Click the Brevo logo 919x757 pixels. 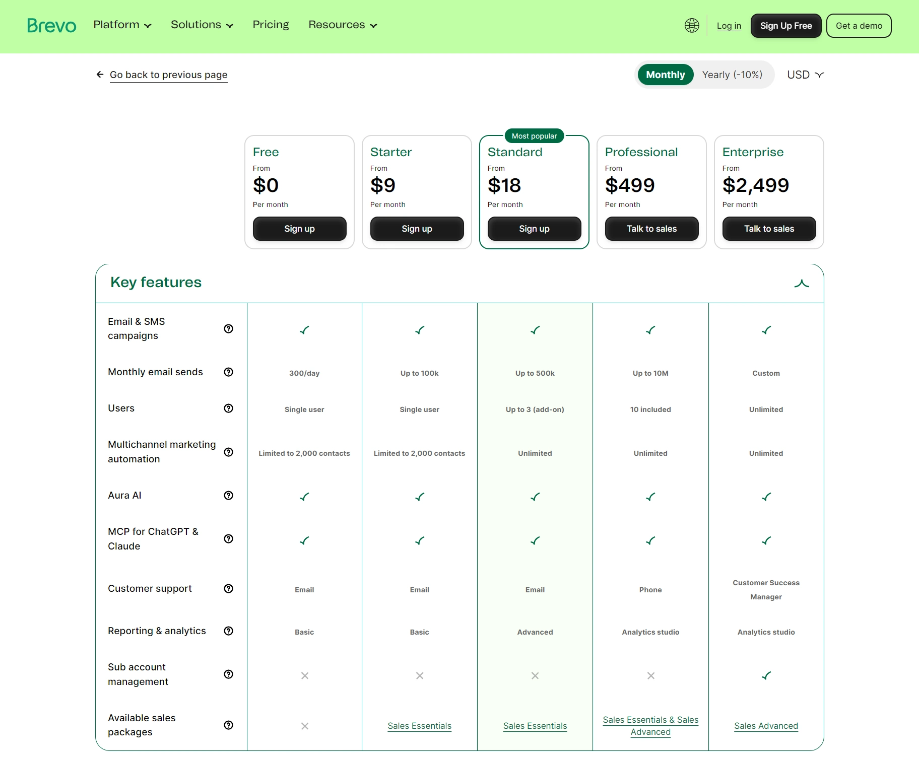[51, 26]
